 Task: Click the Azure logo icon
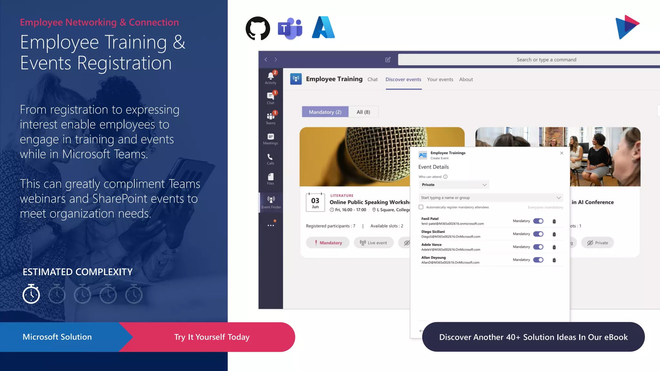point(323,27)
